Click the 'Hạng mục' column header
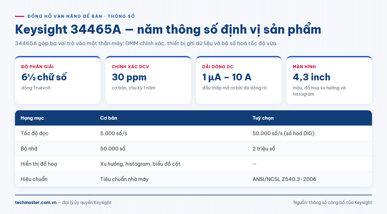387x214 pixels. [x=32, y=118]
